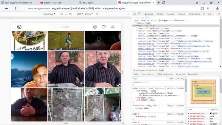Switch to Event Listeners tab
This screenshot has width=222, height=125.
tap(148, 74)
